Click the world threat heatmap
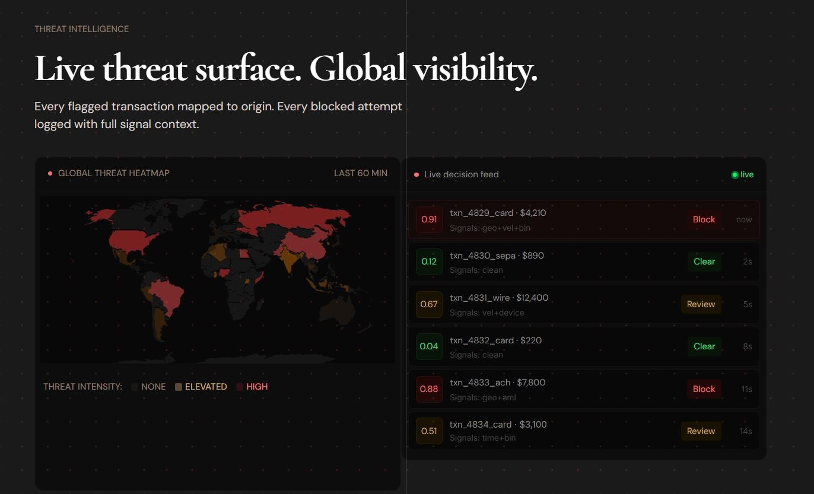The image size is (814, 494). pyautogui.click(x=217, y=279)
